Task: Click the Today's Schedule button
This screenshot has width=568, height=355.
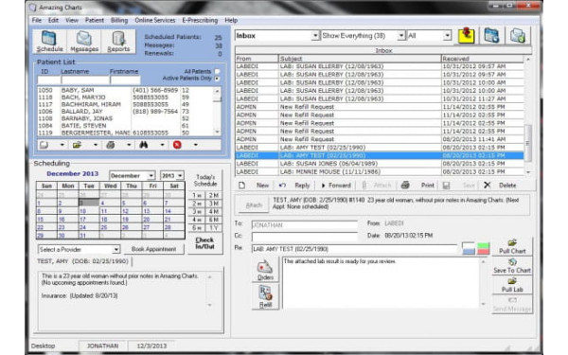Action: [205, 180]
